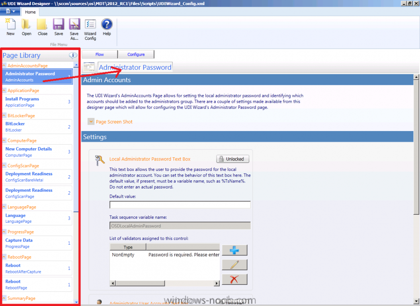
Task: Add a validator with plus button
Action: (234, 250)
